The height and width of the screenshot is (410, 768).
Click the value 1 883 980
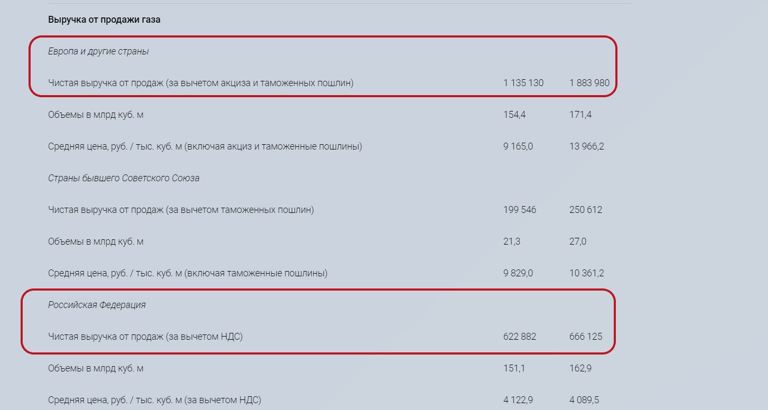pyautogui.click(x=589, y=83)
